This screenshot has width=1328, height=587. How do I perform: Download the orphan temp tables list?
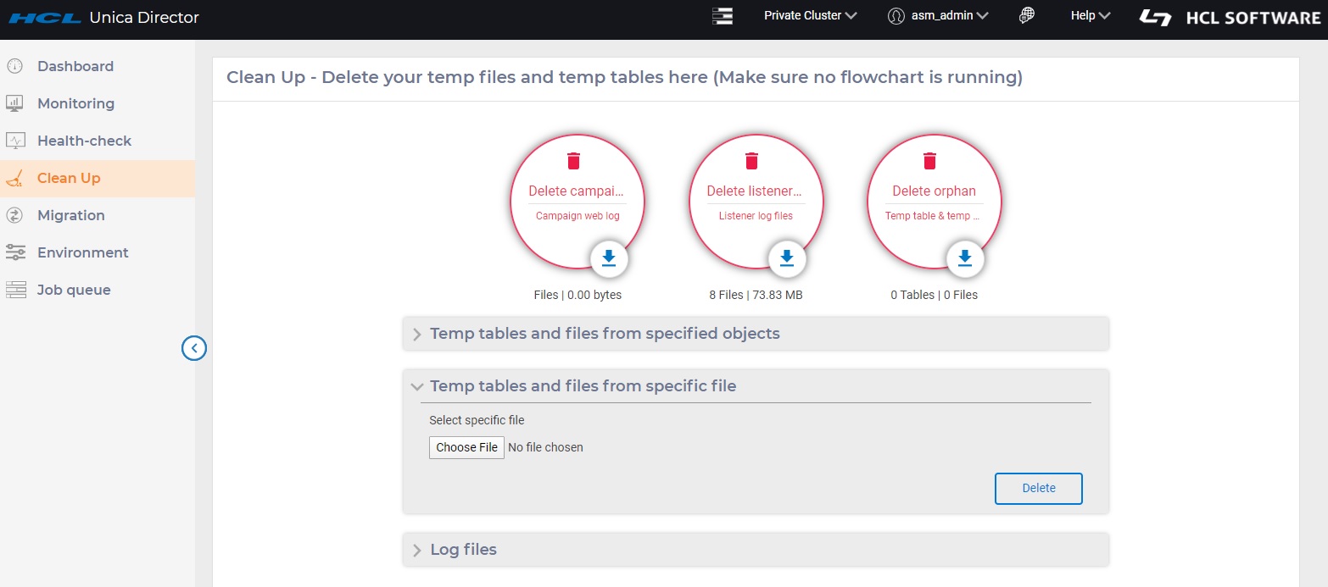click(x=964, y=258)
